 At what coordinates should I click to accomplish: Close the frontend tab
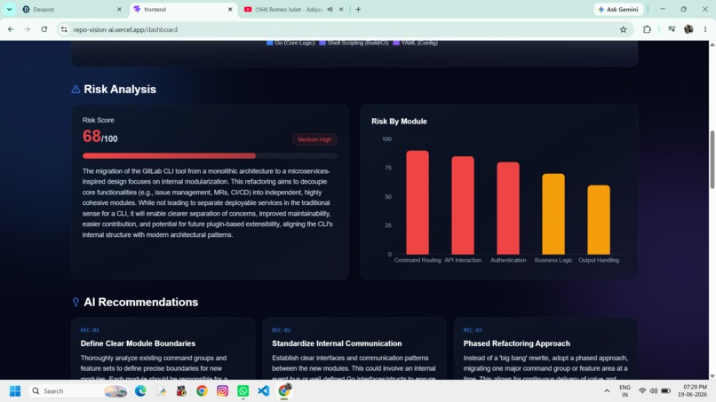pos(230,9)
